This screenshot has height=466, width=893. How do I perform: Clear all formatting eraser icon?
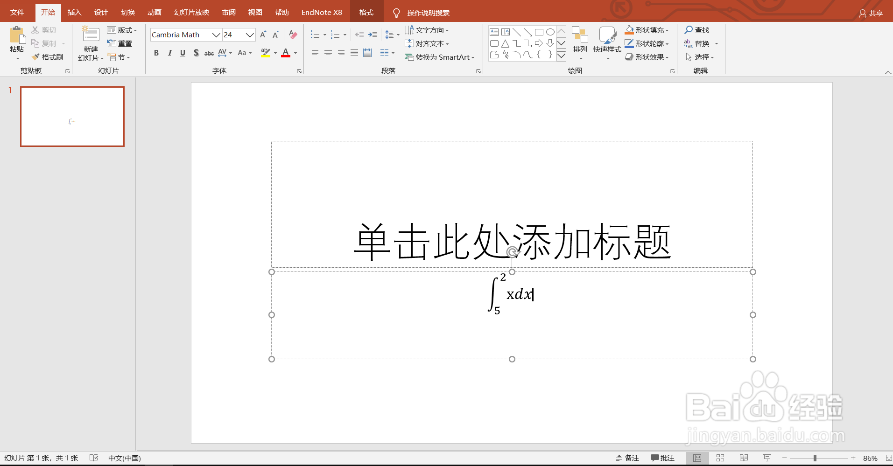(x=293, y=35)
